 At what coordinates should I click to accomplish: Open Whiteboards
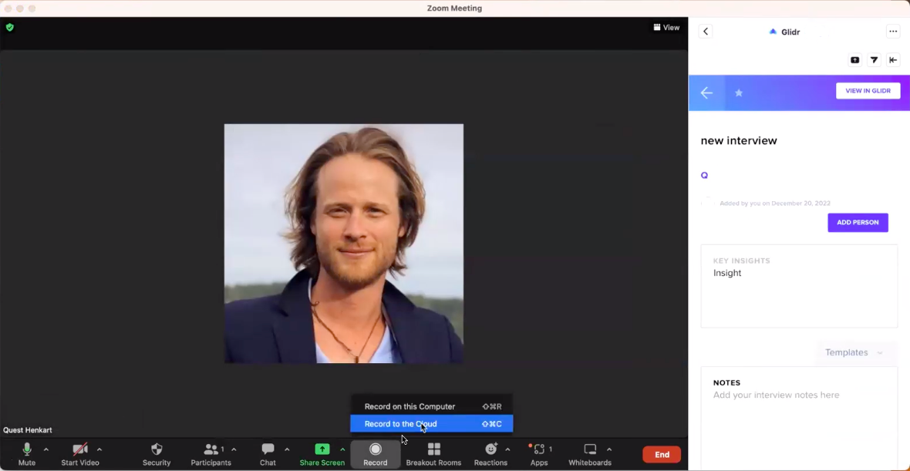(x=590, y=454)
